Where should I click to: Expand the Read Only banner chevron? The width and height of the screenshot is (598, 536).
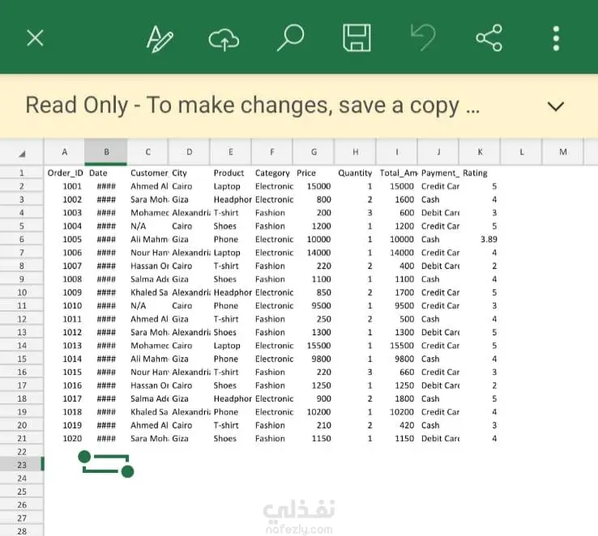pyautogui.click(x=555, y=106)
